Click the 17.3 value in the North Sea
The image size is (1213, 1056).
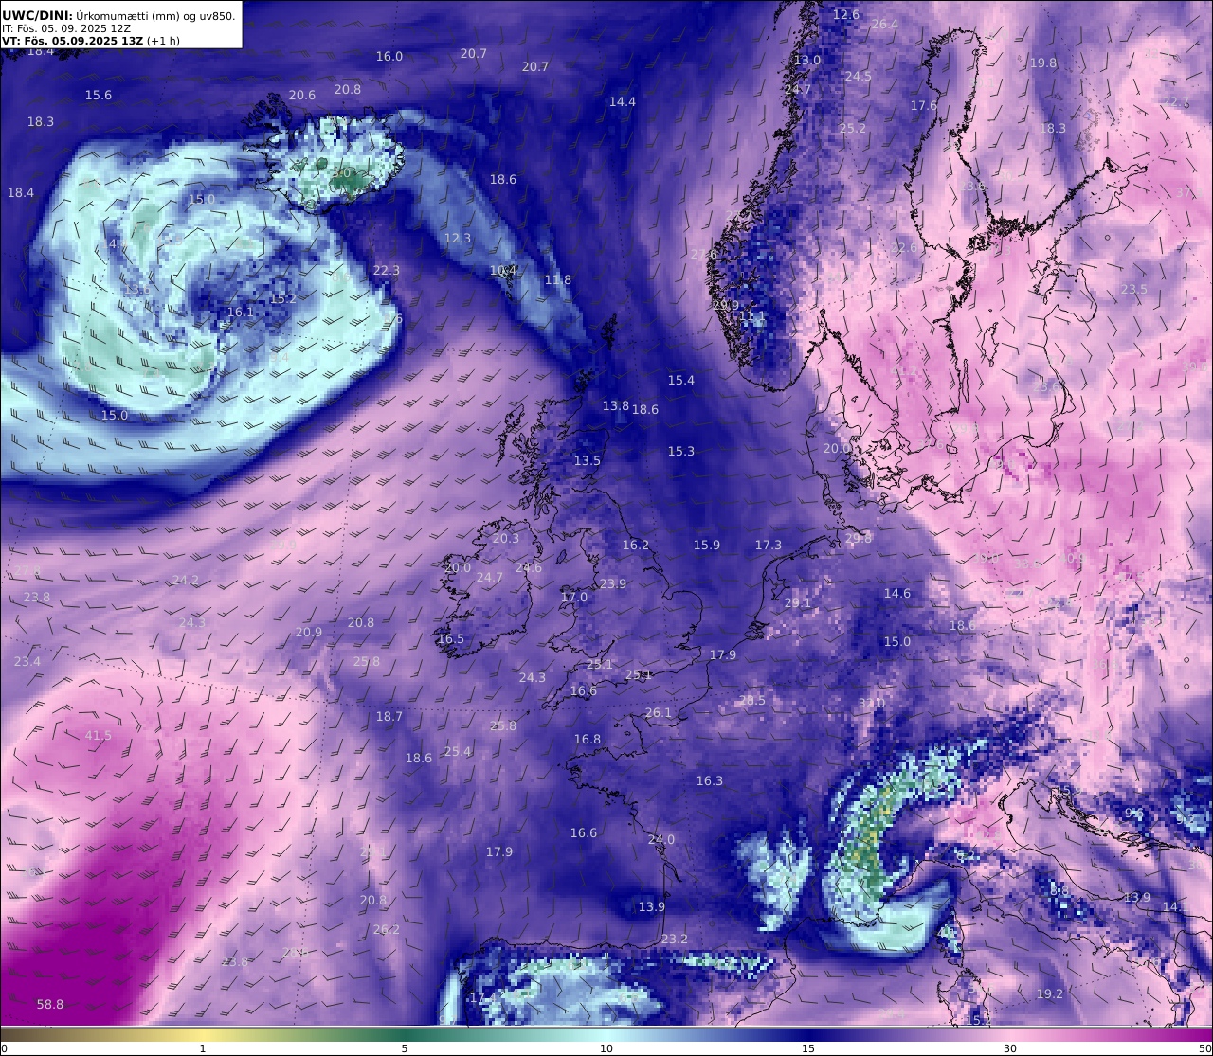point(769,545)
